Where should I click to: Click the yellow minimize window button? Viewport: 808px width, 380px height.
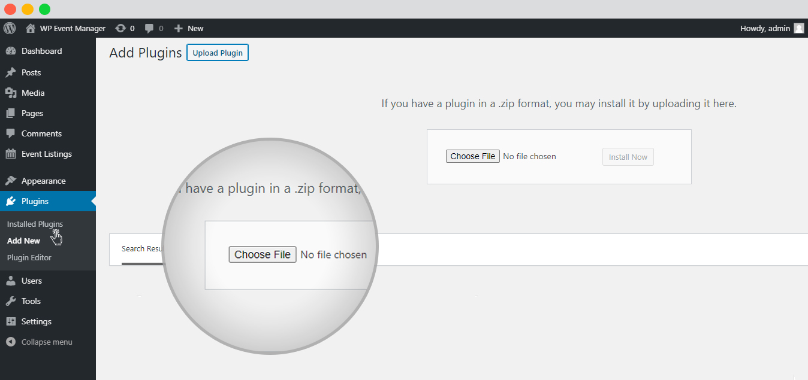pyautogui.click(x=28, y=9)
